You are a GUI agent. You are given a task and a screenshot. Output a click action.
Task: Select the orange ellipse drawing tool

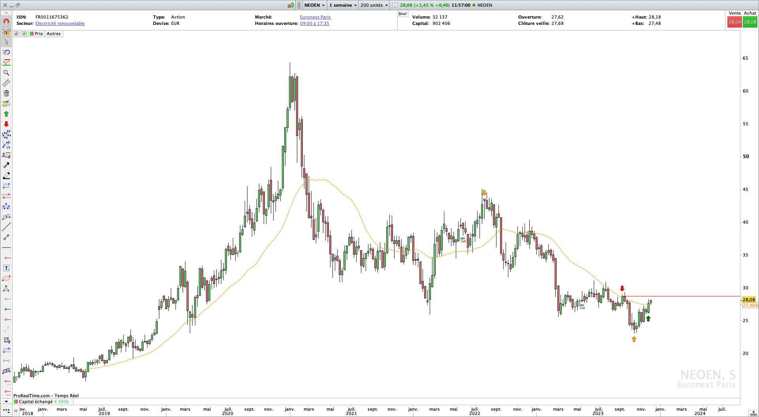coord(6,278)
